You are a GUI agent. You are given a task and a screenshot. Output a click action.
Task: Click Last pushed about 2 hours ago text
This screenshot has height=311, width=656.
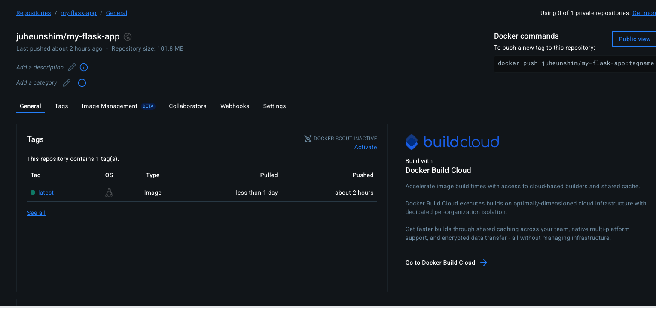[x=59, y=48]
